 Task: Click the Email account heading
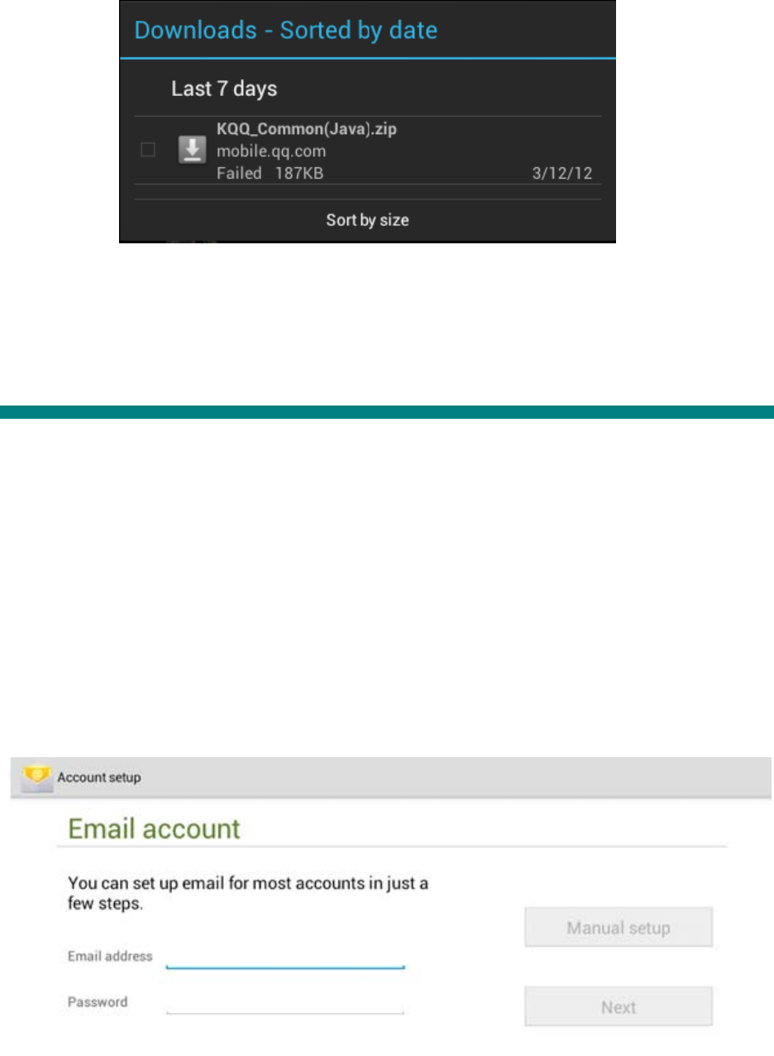154,829
